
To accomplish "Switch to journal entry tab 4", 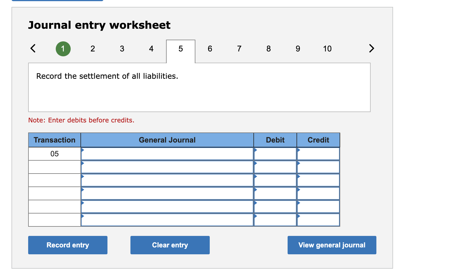I will (x=151, y=49).
